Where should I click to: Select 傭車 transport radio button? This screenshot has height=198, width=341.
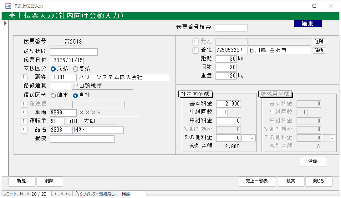pos(53,95)
